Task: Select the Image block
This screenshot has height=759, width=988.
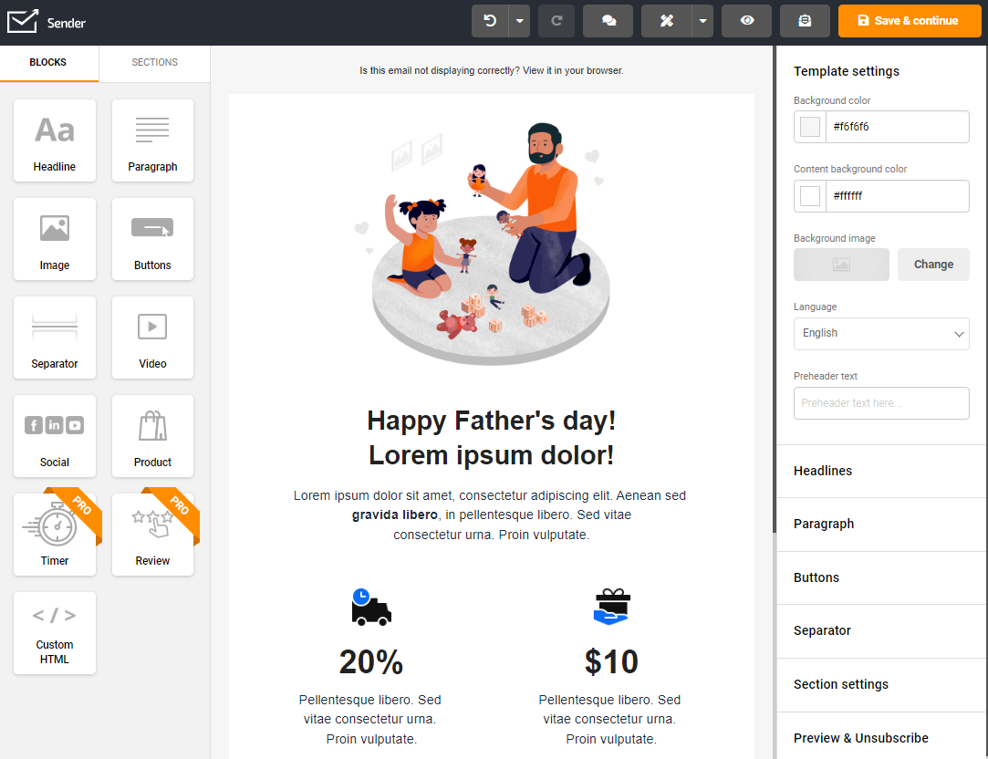Action: click(x=54, y=239)
